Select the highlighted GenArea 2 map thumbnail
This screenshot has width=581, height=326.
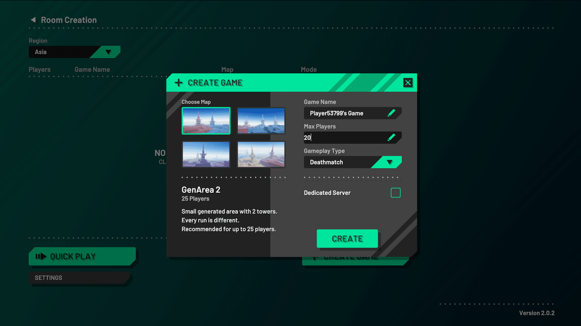206,120
